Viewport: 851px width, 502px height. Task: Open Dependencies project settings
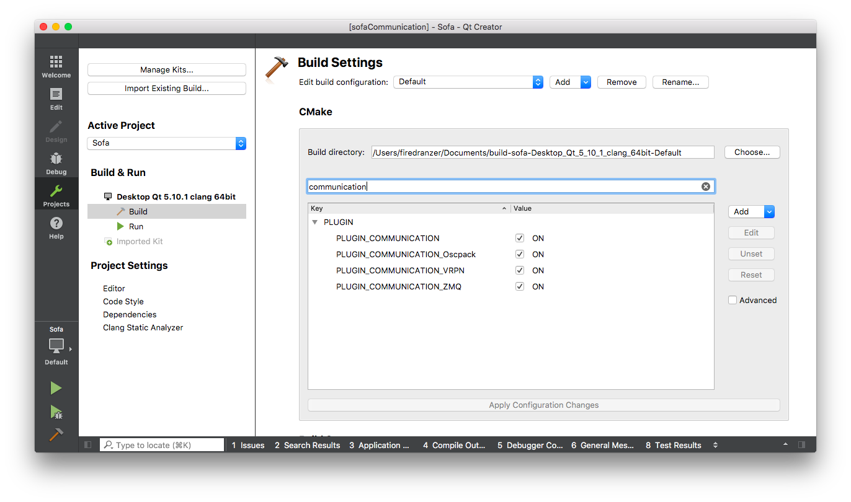tap(130, 314)
